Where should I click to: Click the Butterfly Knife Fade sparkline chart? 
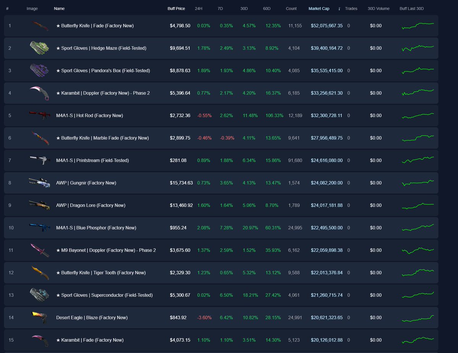tap(418, 26)
